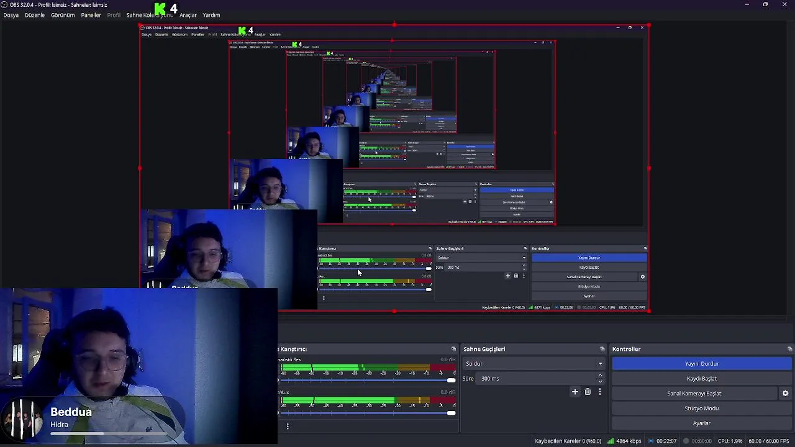Open Ayarlar settings

coord(702,423)
